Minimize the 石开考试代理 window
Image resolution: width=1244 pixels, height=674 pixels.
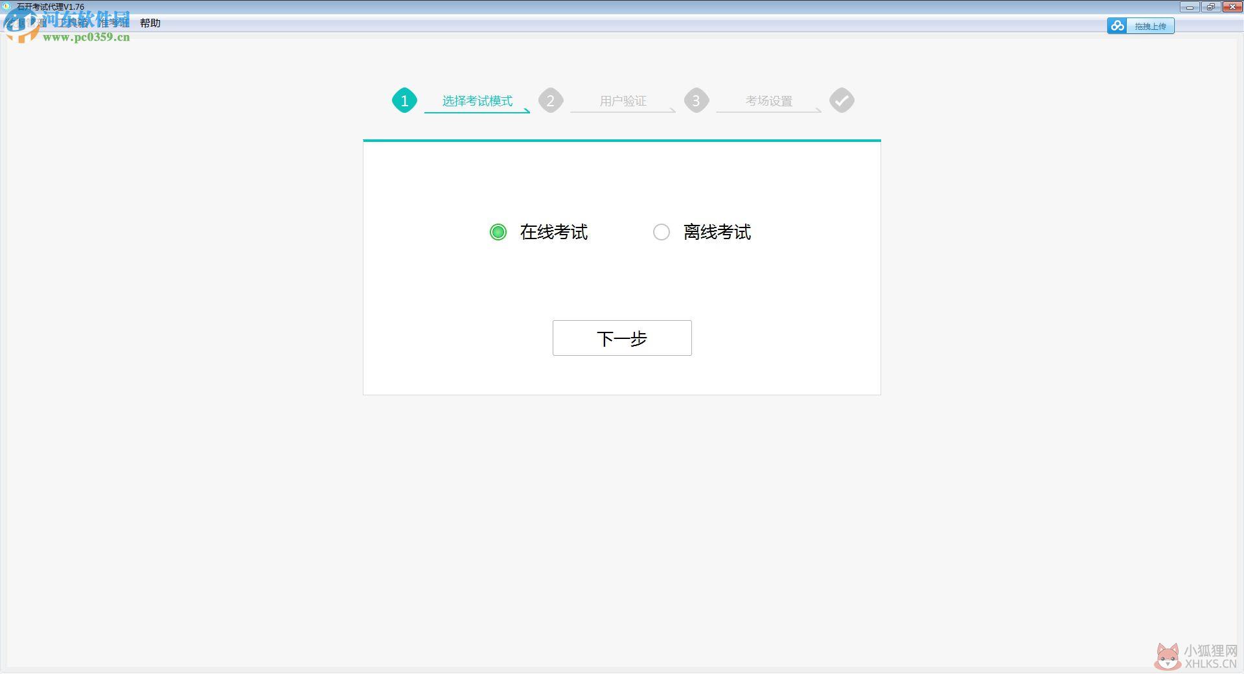click(x=1190, y=7)
